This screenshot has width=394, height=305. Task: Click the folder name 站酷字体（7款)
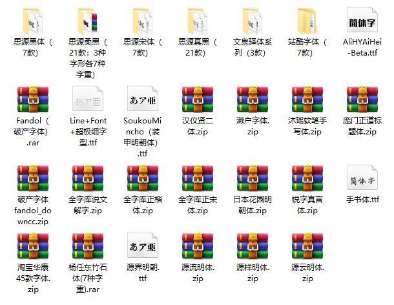click(x=307, y=47)
